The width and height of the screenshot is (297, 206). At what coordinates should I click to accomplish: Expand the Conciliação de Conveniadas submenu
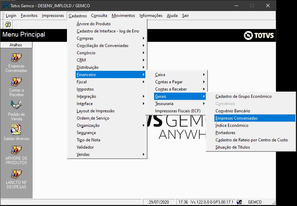110,46
